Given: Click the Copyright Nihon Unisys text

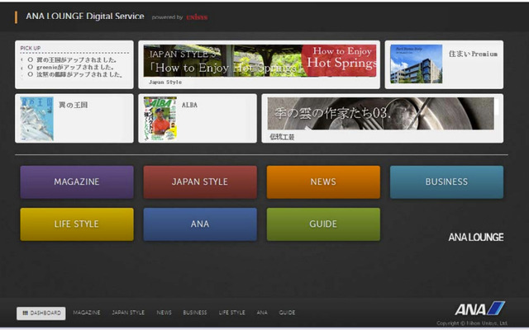Looking at the screenshot, I should 472,323.
